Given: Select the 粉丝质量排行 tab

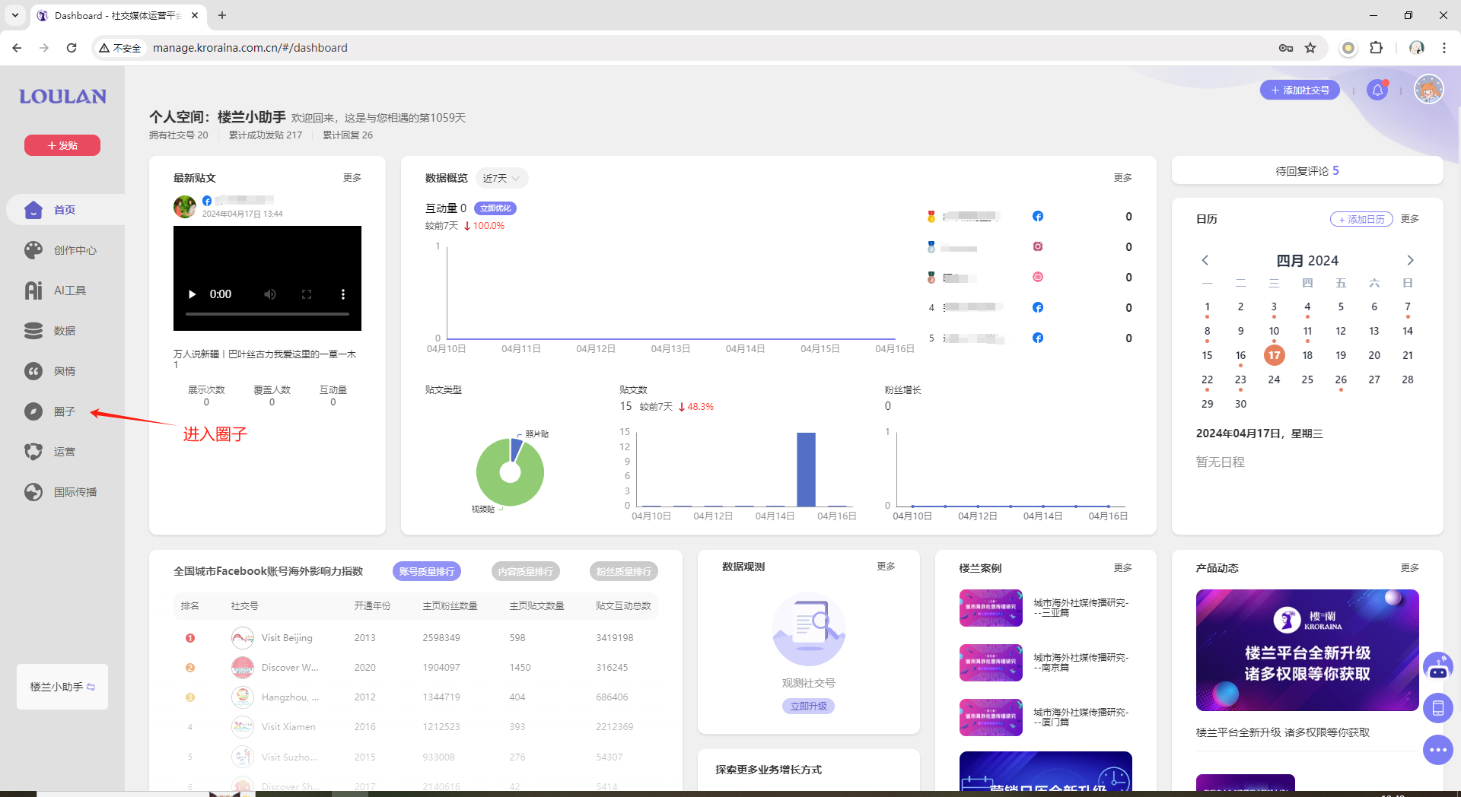Looking at the screenshot, I should (624, 571).
